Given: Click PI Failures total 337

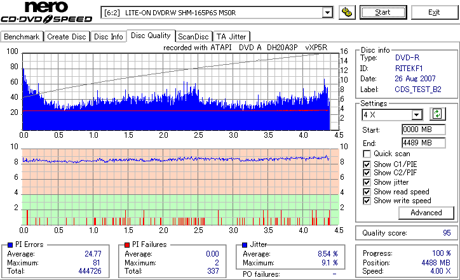Looking at the screenshot, I should pos(213,271).
